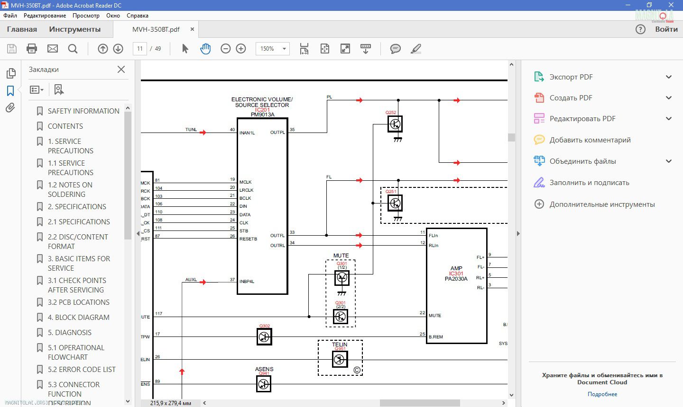Click the zoom in plus icon

coord(241,49)
